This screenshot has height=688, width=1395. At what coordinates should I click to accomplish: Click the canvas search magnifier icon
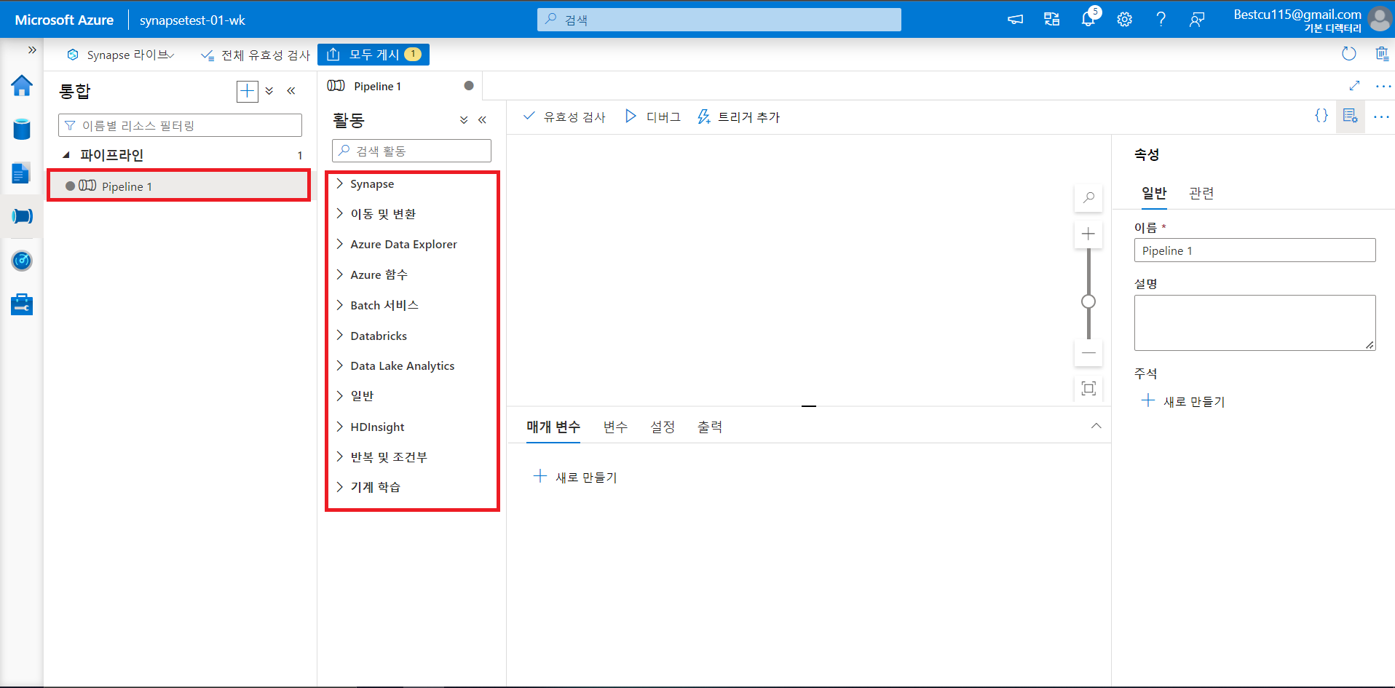pos(1088,197)
